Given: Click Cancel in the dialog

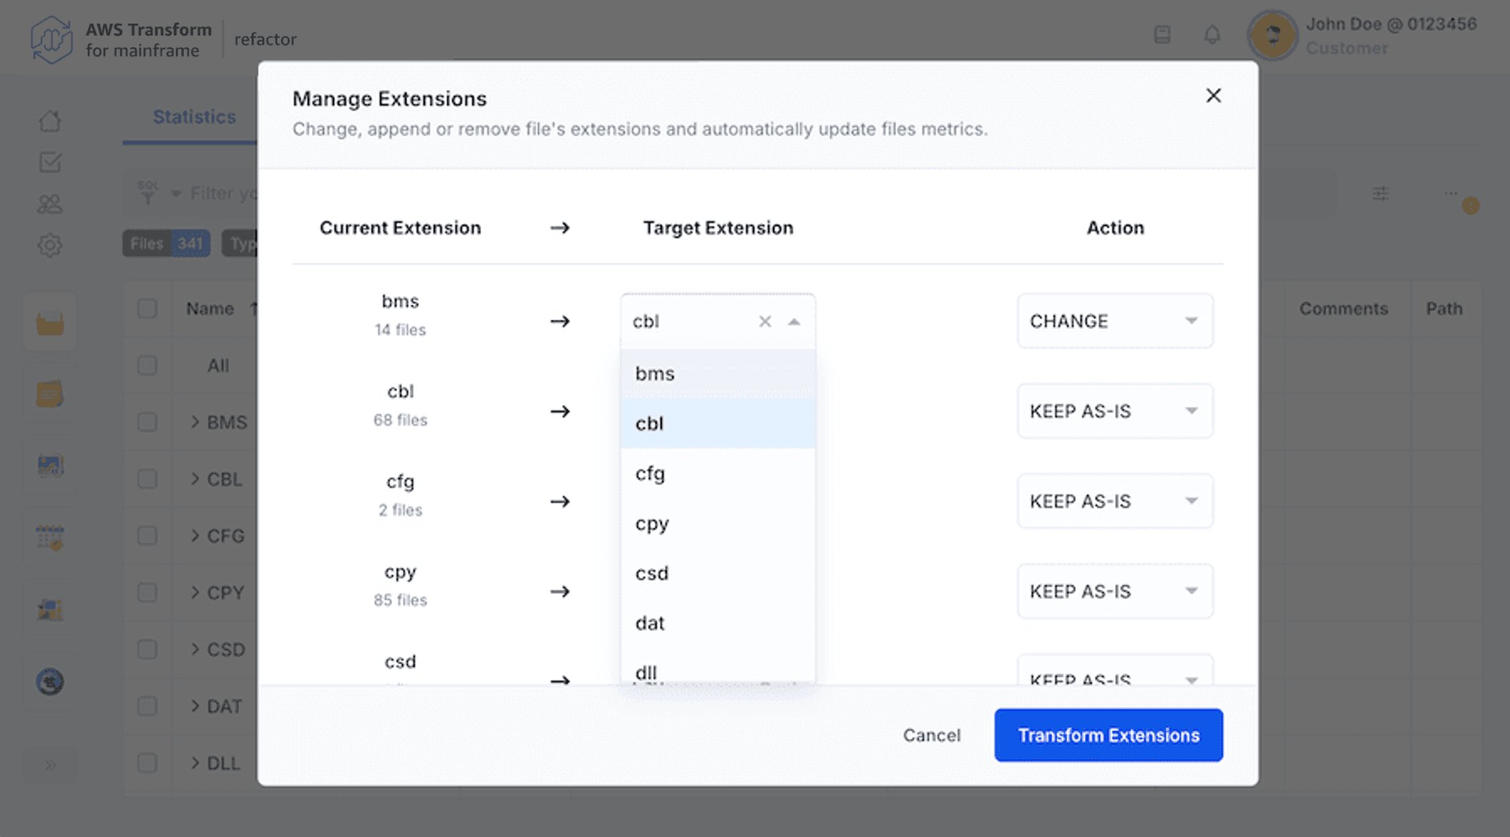Looking at the screenshot, I should (x=931, y=735).
